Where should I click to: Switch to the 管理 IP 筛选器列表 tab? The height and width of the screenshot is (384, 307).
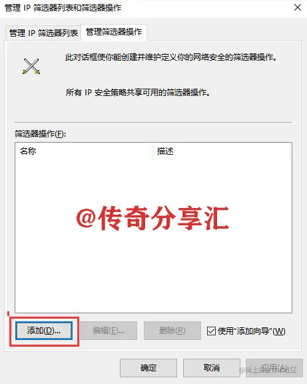coord(43,33)
